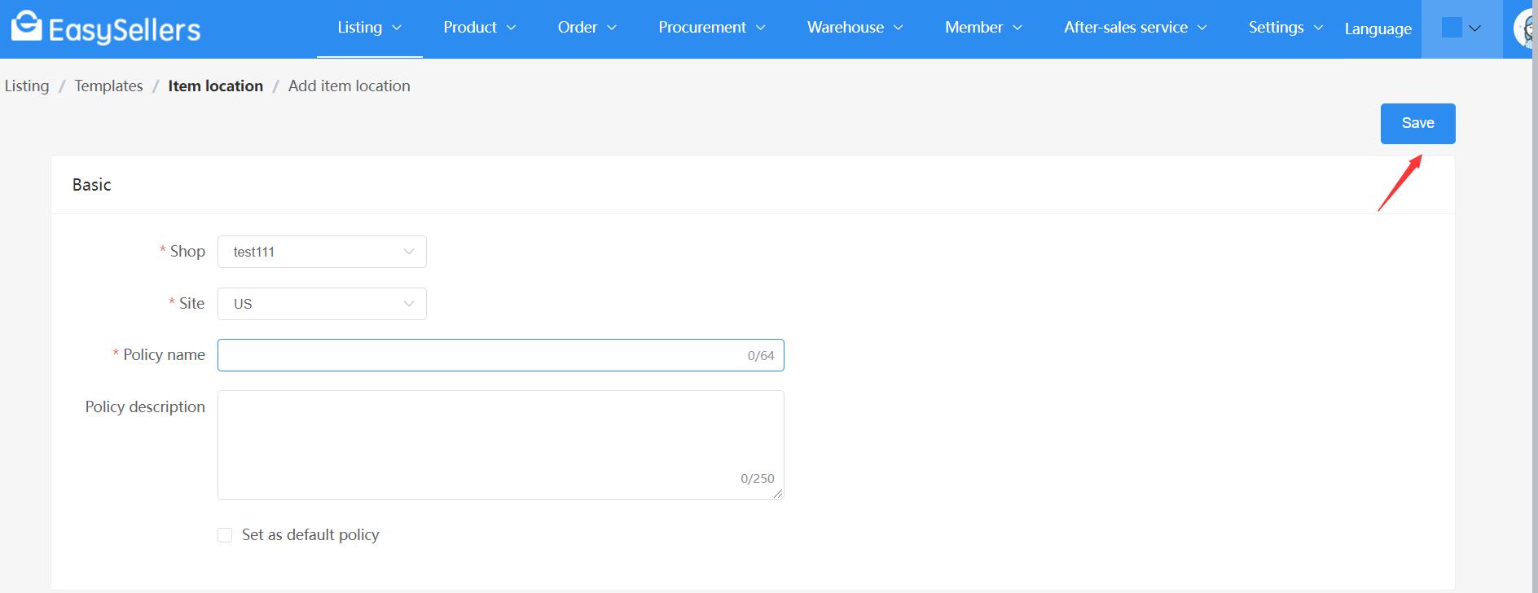1538x593 pixels.
Task: Go to Item location breadcrumb
Action: click(x=216, y=86)
